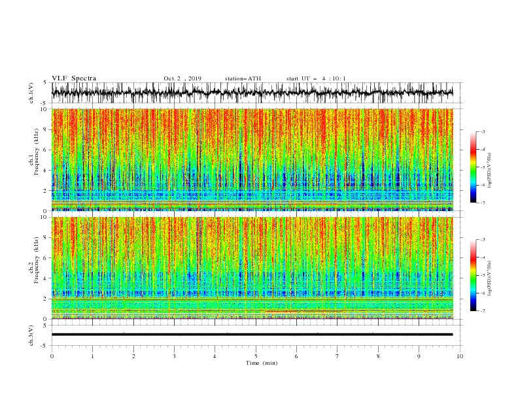Viewport: 518px width, 400px height.
Task: Click the "8" minute tick on time axis
Action: click(378, 356)
